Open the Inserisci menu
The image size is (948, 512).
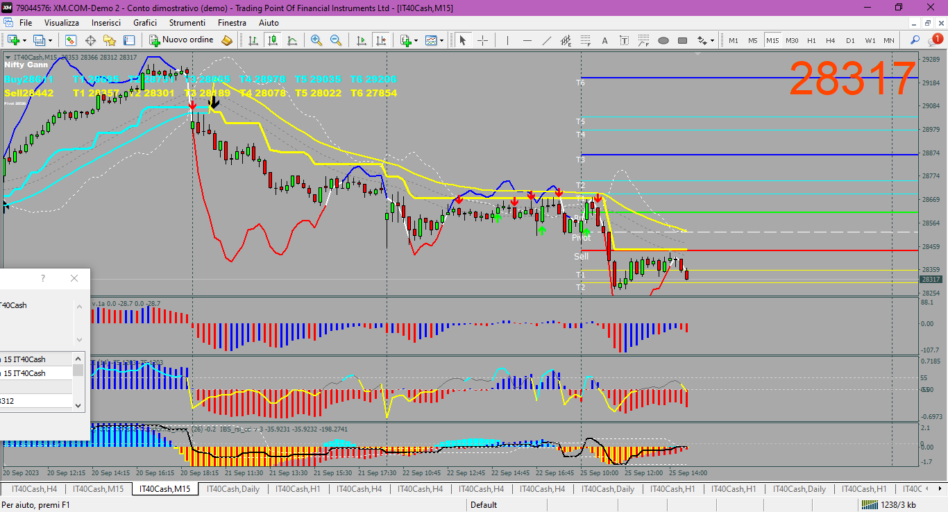point(106,23)
